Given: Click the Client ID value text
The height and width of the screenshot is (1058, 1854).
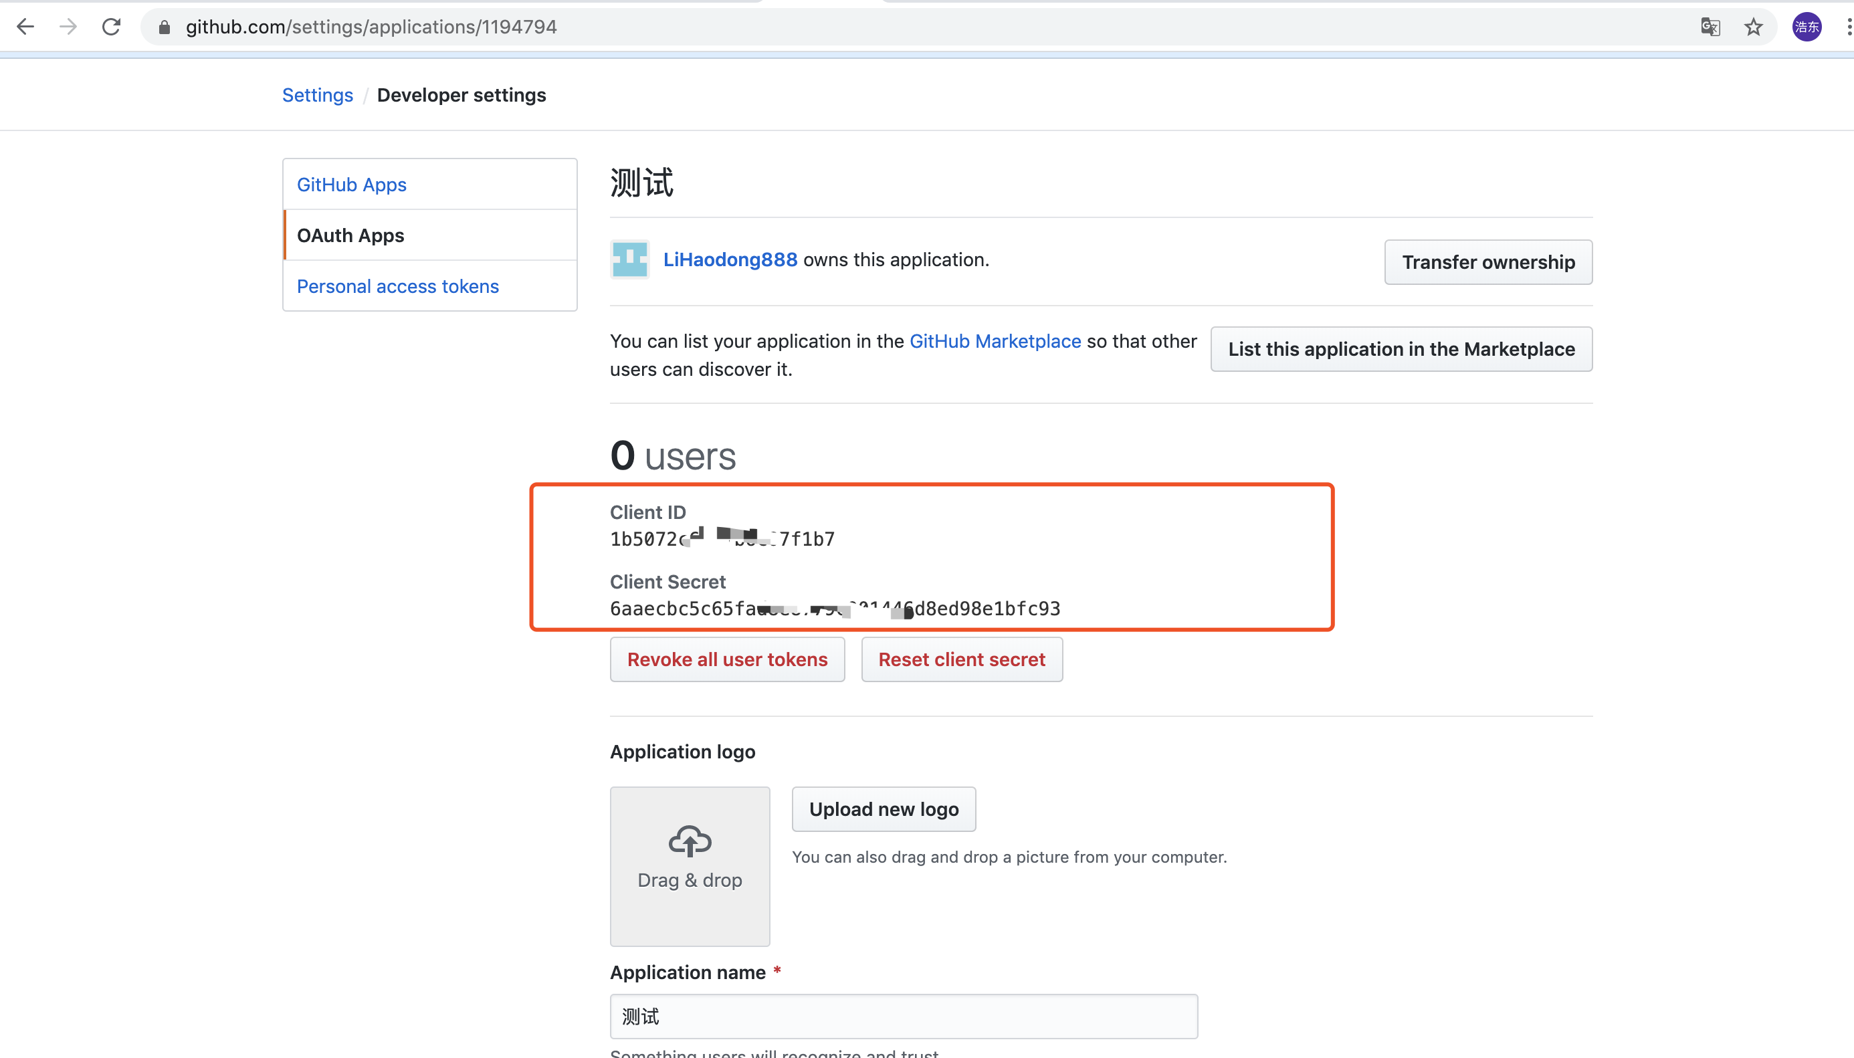Looking at the screenshot, I should [x=722, y=539].
